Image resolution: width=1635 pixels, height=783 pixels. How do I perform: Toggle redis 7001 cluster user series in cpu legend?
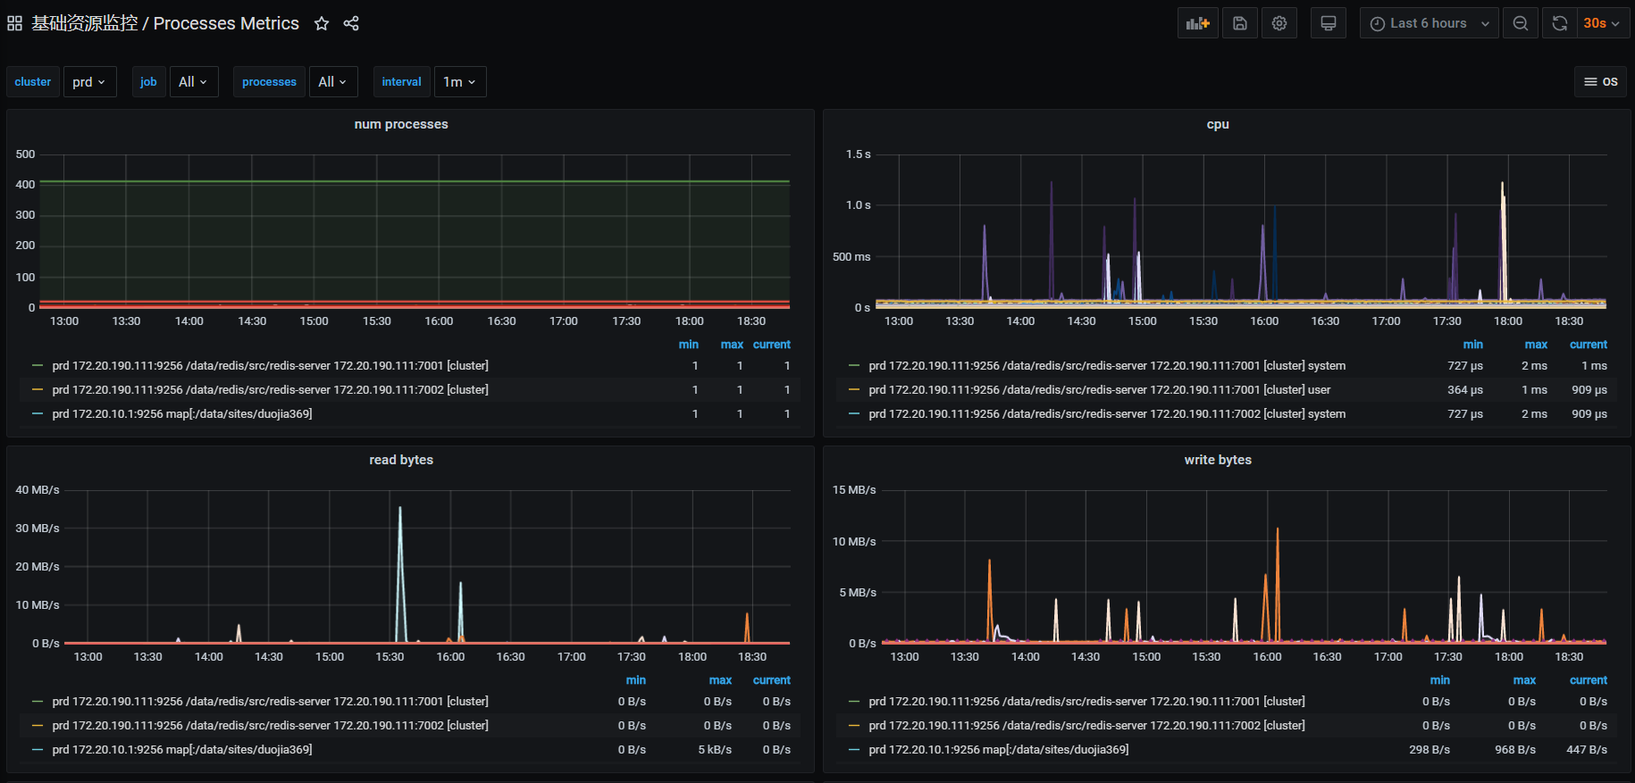(1099, 390)
